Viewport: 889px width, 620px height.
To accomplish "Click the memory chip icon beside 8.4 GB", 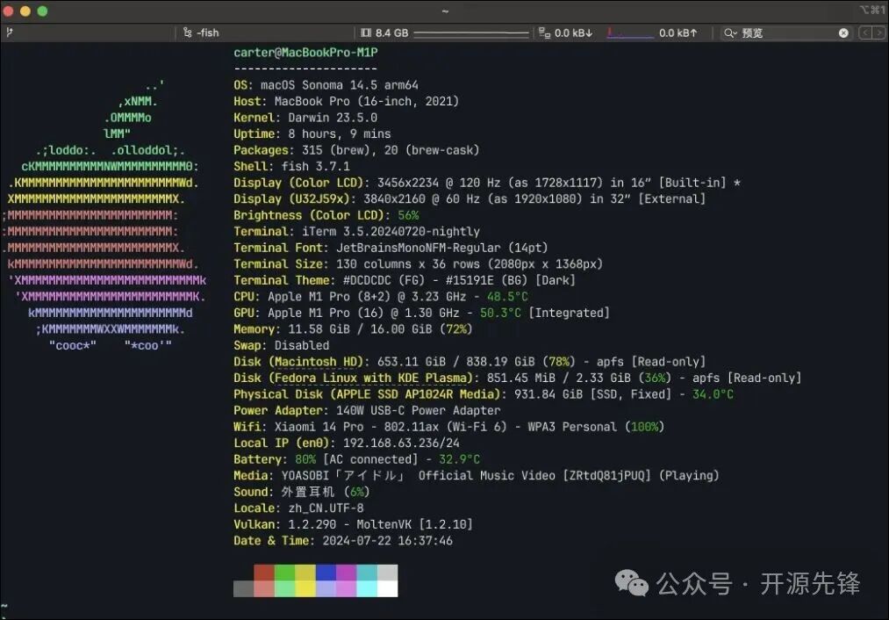I will 366,32.
